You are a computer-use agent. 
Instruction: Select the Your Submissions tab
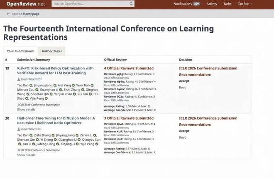pyautogui.click(x=20, y=51)
